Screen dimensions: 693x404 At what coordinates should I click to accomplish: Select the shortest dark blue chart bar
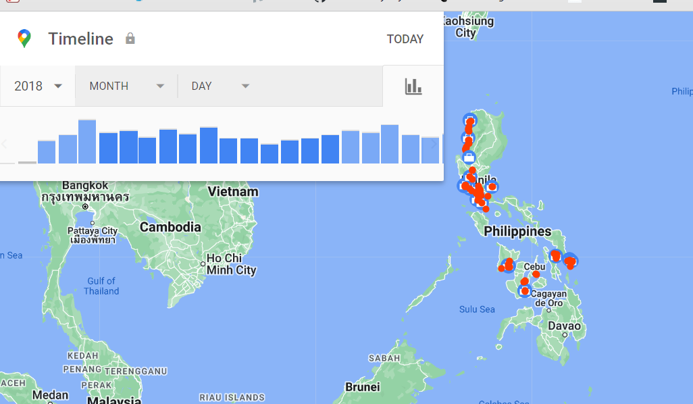(269, 153)
